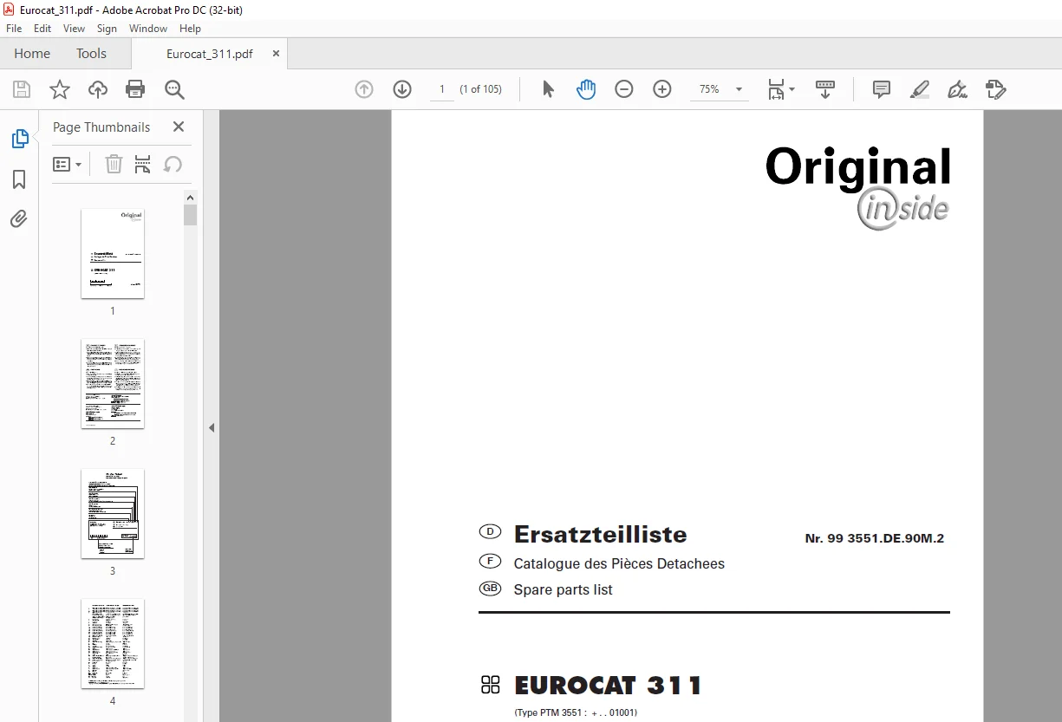Image resolution: width=1062 pixels, height=722 pixels.
Task: Select the Eurocat_311.pdf document tab
Action: click(x=209, y=54)
